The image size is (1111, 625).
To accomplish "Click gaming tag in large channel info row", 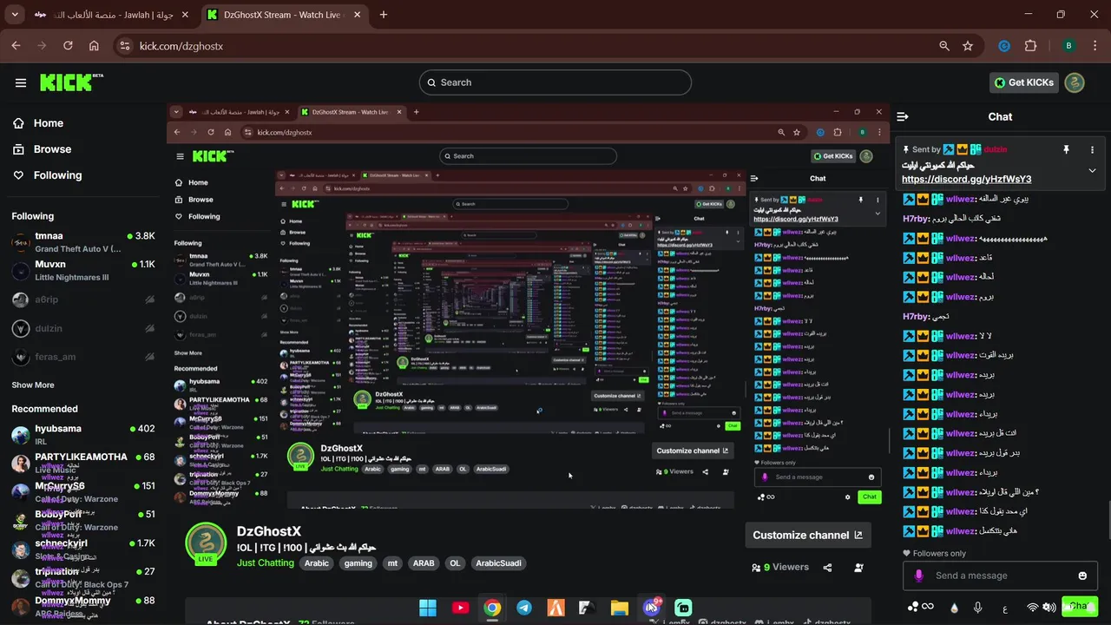I will 358,563.
